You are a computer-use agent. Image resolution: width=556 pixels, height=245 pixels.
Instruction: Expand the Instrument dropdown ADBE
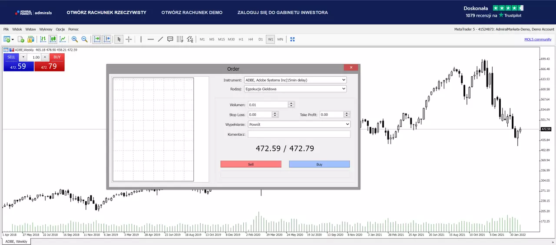coord(295,80)
